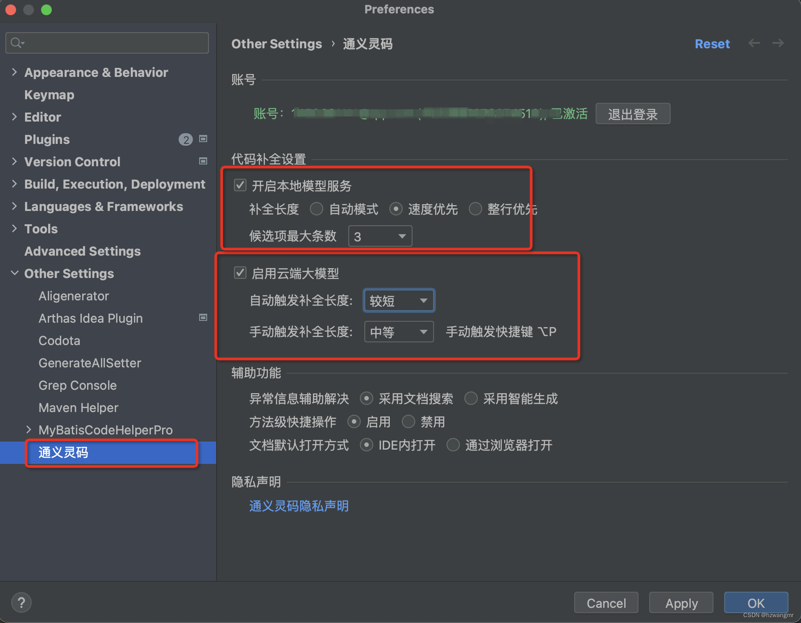
Task: Select 禁用 for 方法级快捷操作
Action: pos(408,421)
